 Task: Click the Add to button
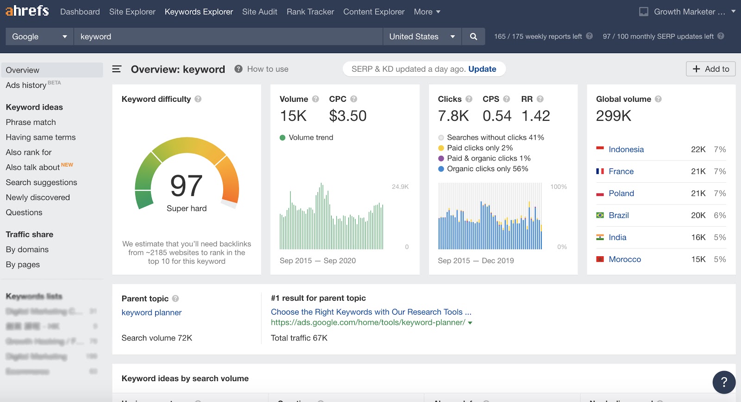coord(711,69)
